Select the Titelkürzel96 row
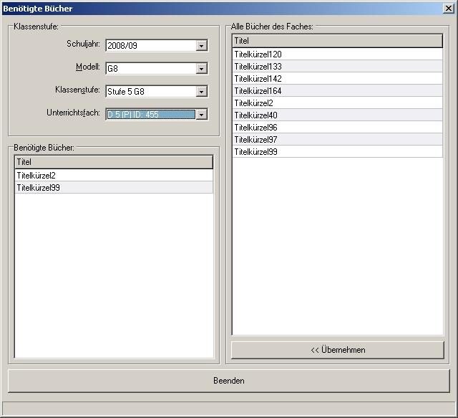 point(256,128)
